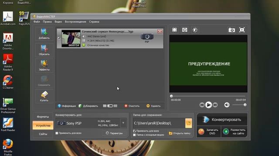Open brightness adjustment icon above preview
279x156 pixels.
click(x=195, y=30)
